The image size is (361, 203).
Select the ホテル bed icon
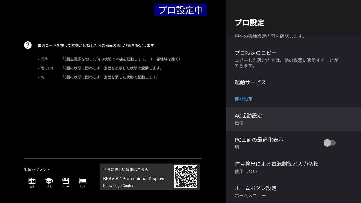pos(82,181)
